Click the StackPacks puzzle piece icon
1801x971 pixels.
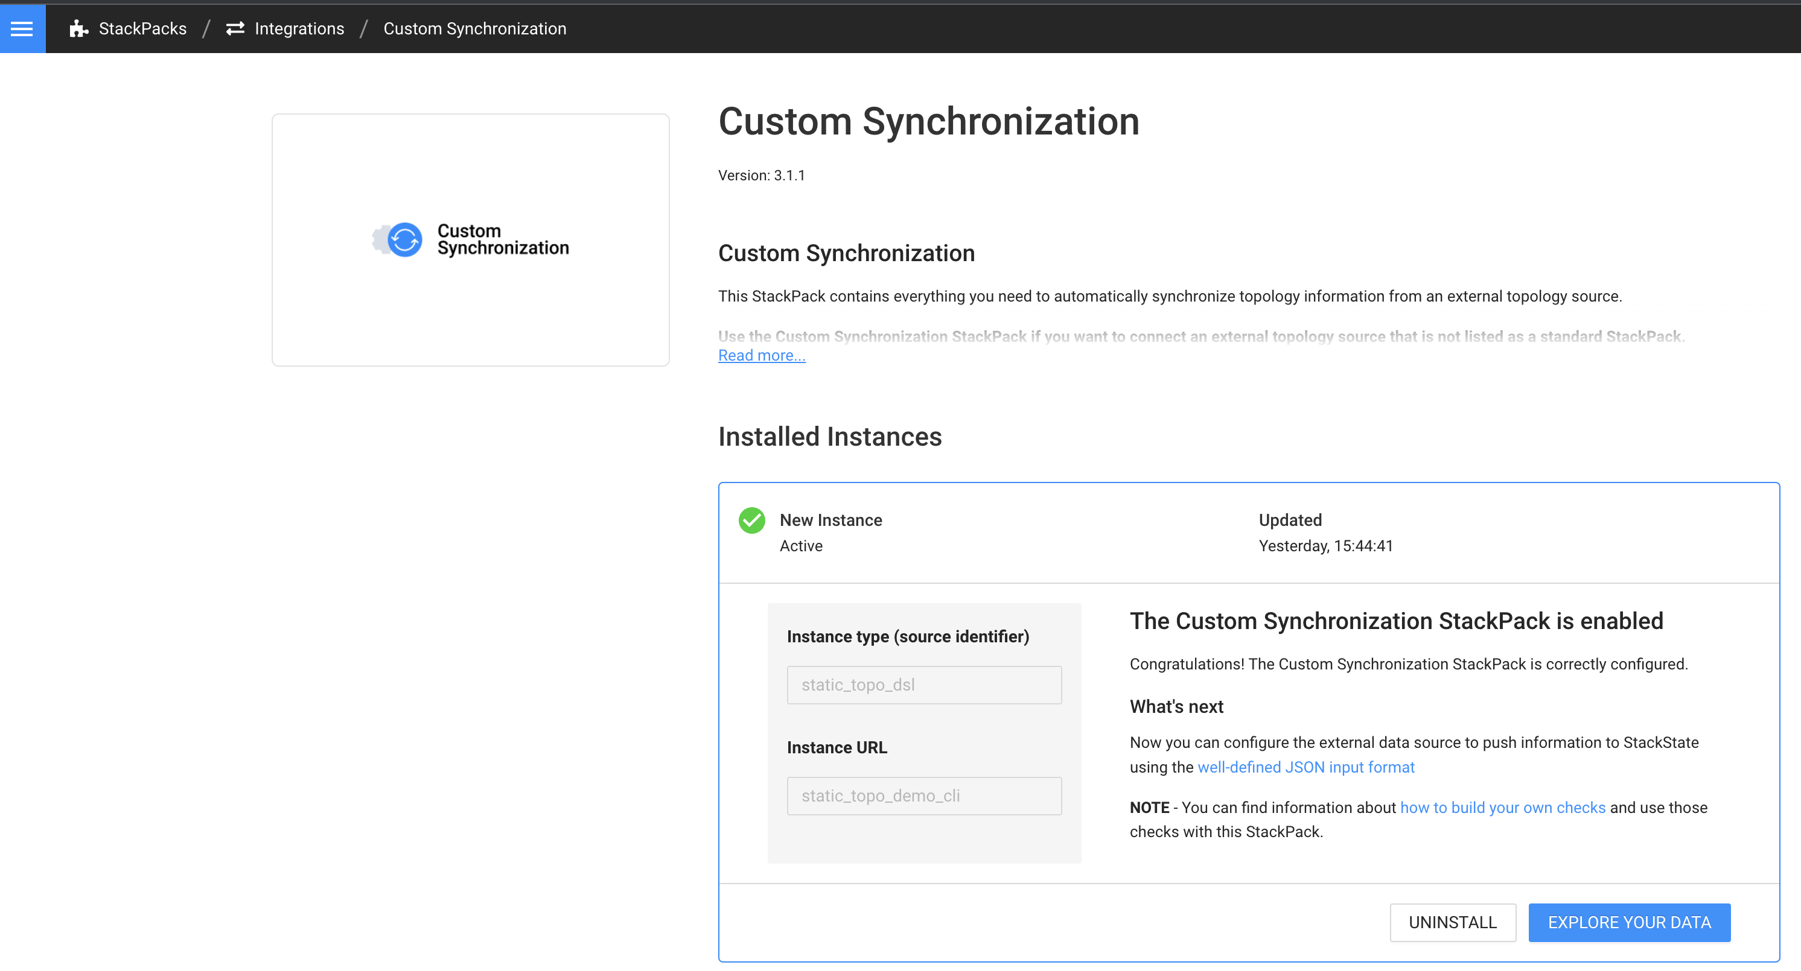[79, 28]
